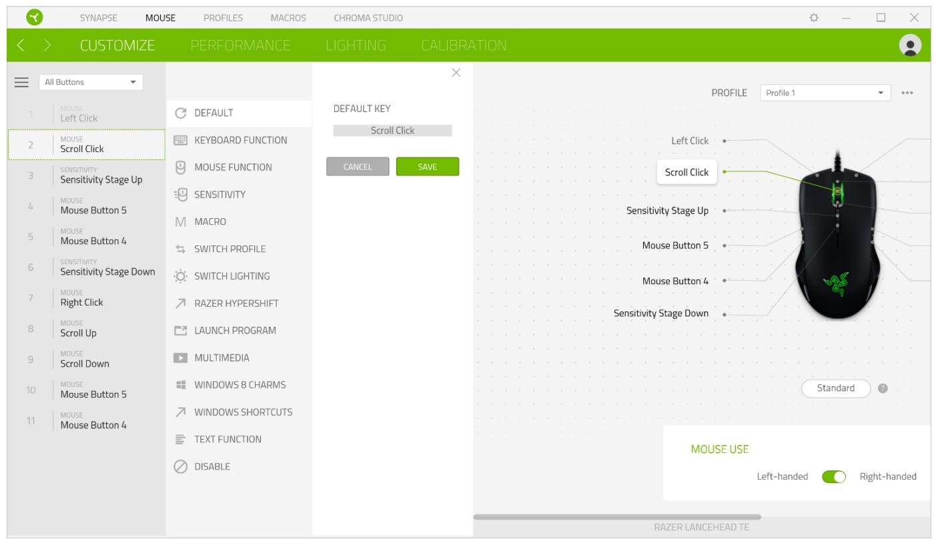Screen dimensions: 936x543
Task: Select button 9 Scroll Down in the list
Action: tap(86, 360)
